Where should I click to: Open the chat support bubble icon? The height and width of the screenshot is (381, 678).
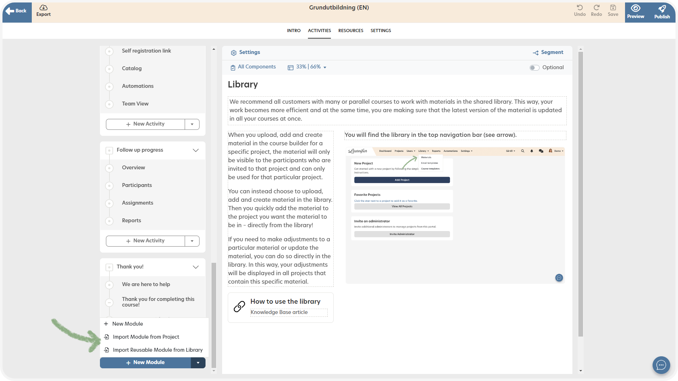click(661, 365)
